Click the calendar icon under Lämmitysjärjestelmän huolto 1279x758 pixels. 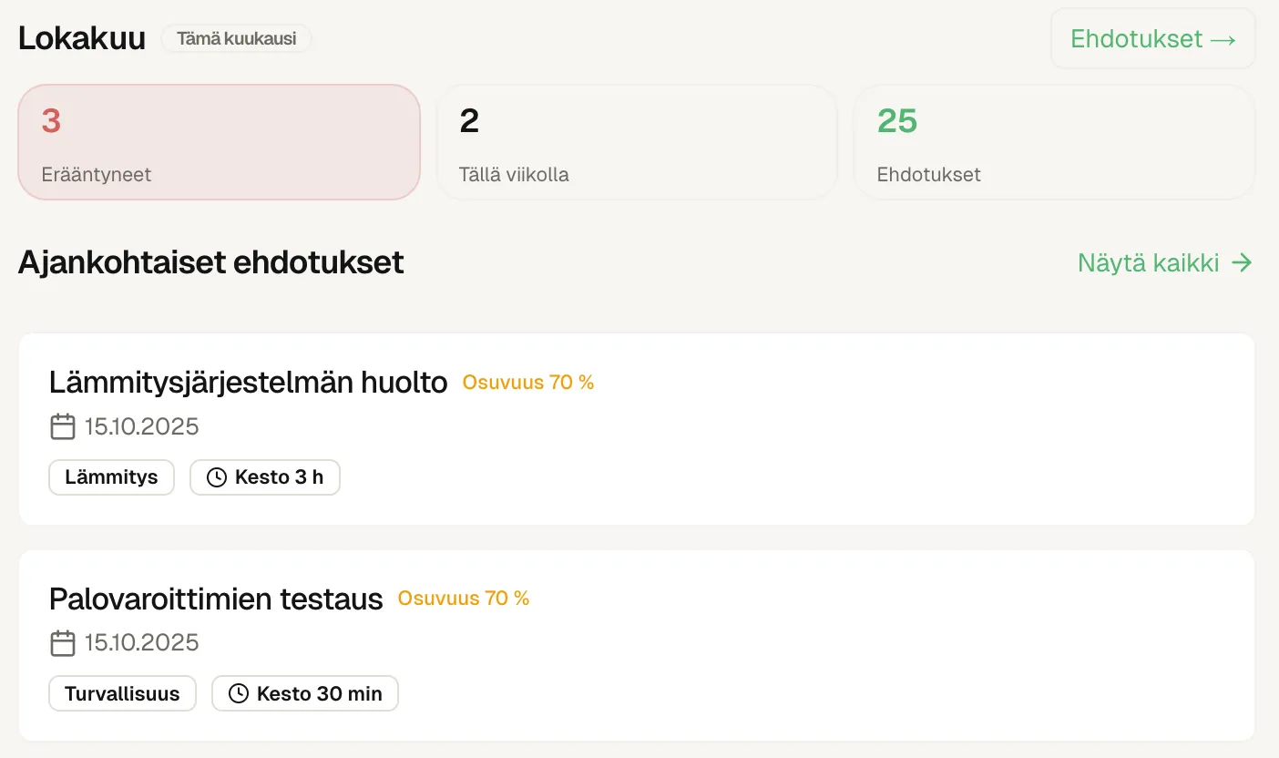coord(62,426)
